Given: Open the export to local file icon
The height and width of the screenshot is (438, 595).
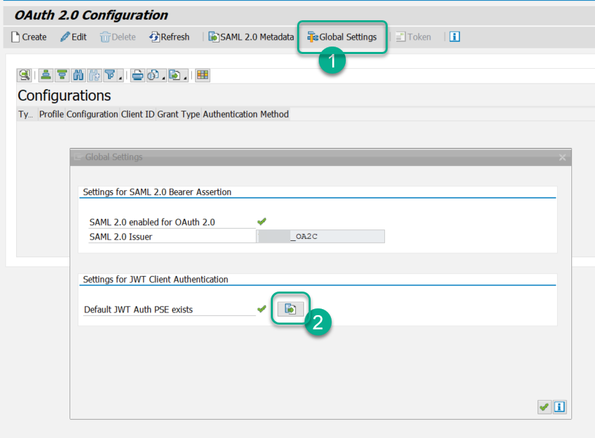Looking at the screenshot, I should 174,75.
